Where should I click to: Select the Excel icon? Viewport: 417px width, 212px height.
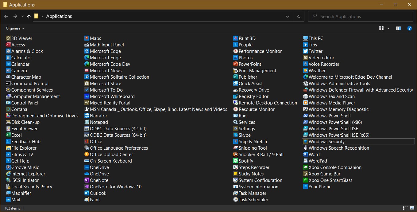click(8, 135)
